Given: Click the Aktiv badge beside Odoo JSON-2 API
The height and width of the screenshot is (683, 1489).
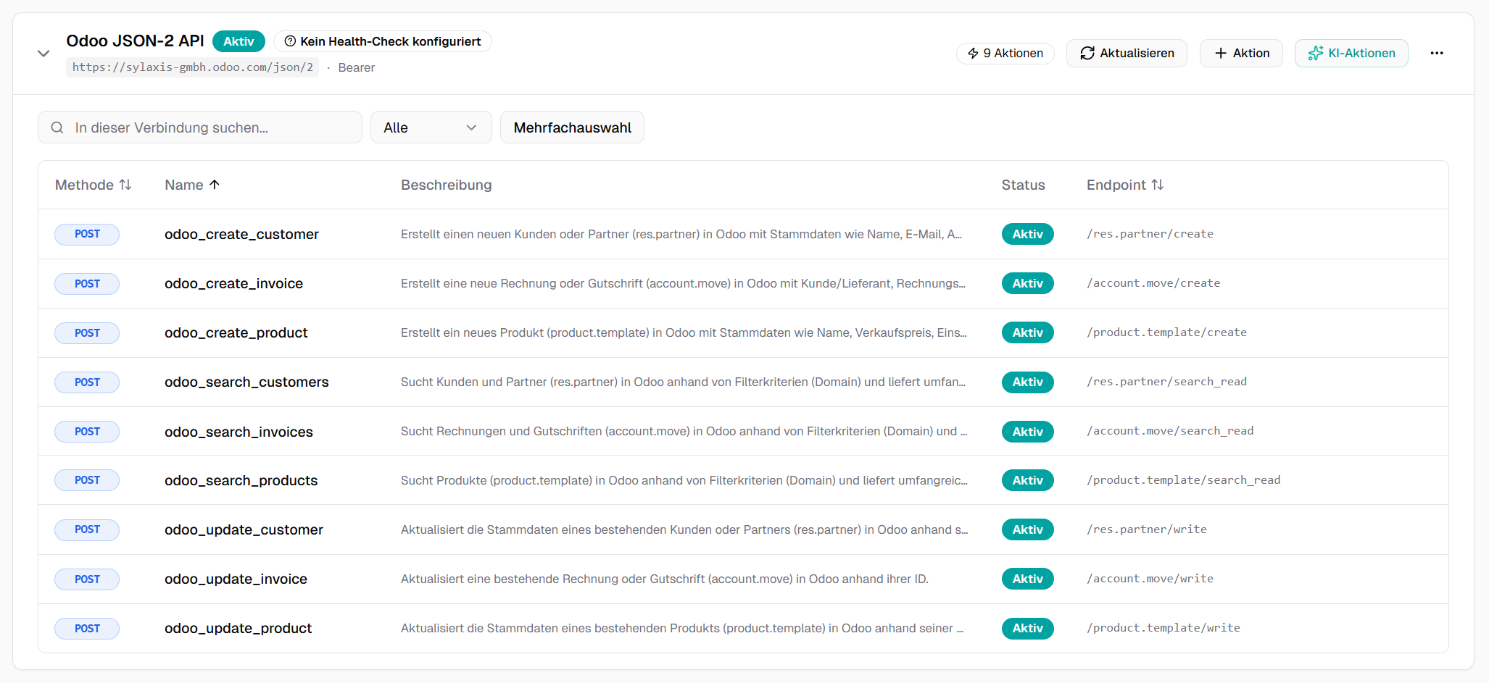Looking at the screenshot, I should click(x=239, y=41).
